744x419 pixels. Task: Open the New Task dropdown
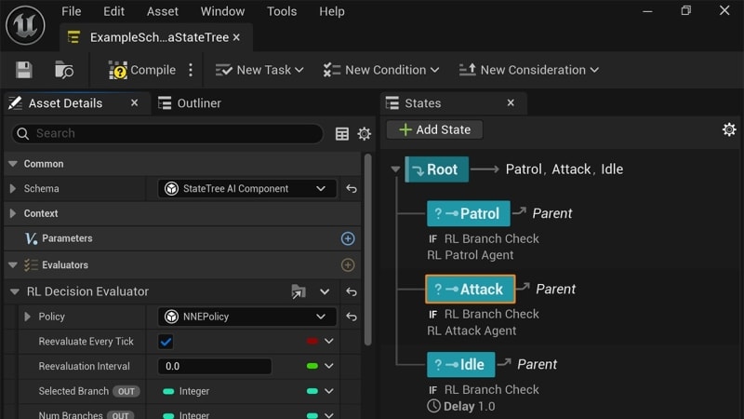[259, 70]
